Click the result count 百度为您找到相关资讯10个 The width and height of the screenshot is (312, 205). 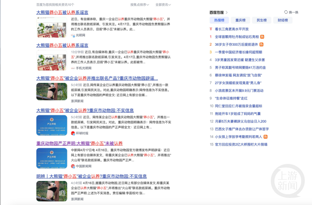point(55,5)
